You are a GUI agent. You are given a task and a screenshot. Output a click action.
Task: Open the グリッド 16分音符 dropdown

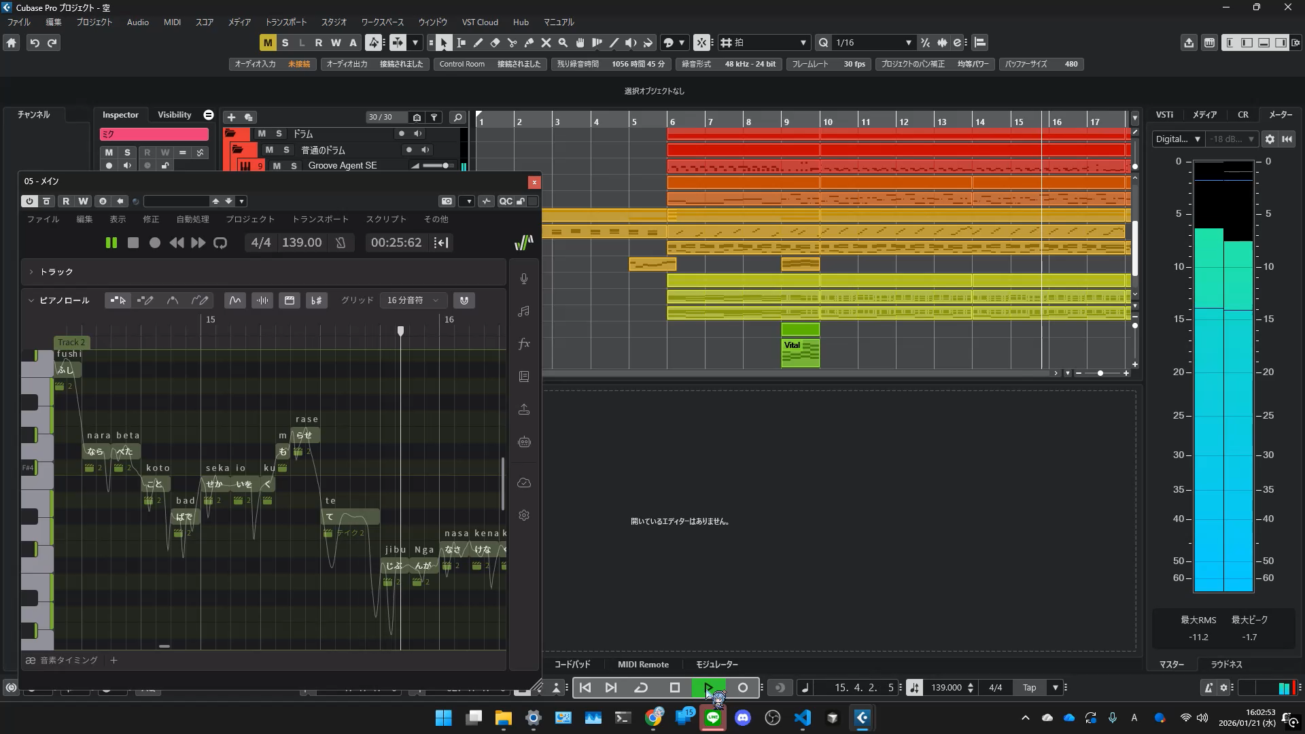413,300
